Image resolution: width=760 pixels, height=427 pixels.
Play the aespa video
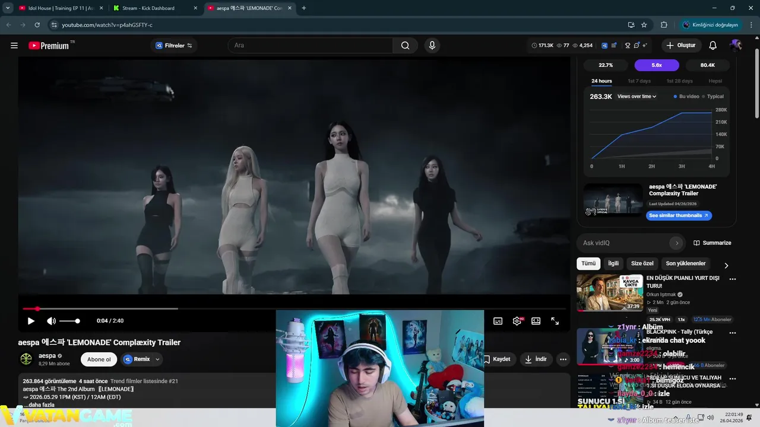pyautogui.click(x=31, y=321)
